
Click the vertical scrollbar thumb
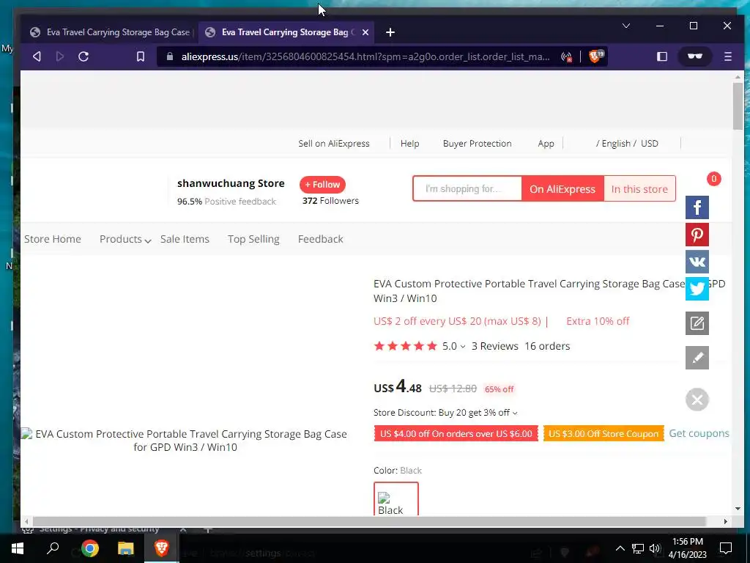click(738, 106)
